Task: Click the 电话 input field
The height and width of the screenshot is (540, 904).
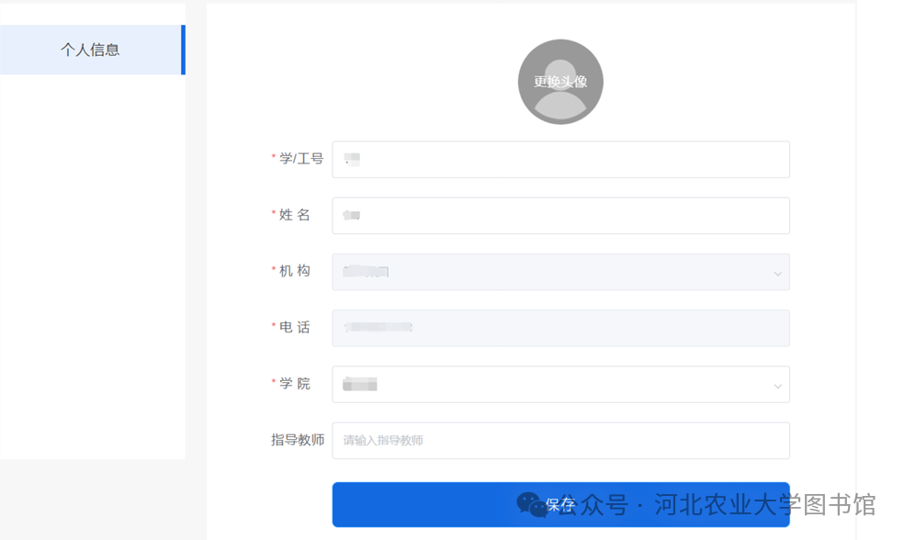Action: [x=560, y=328]
